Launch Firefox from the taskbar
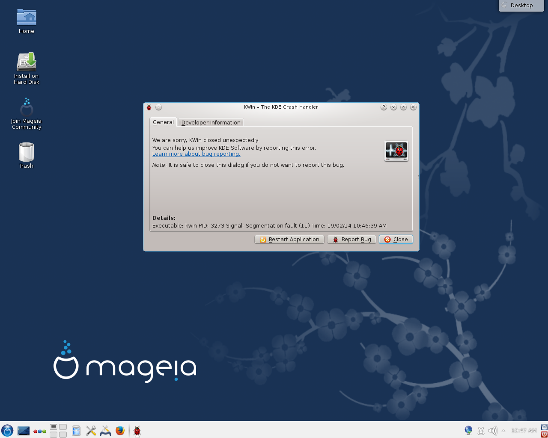This screenshot has width=548, height=438. click(x=120, y=431)
